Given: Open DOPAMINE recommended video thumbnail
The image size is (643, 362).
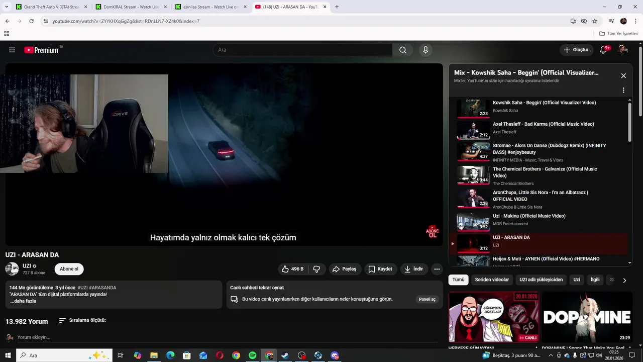Looking at the screenshot, I should pos(587,317).
